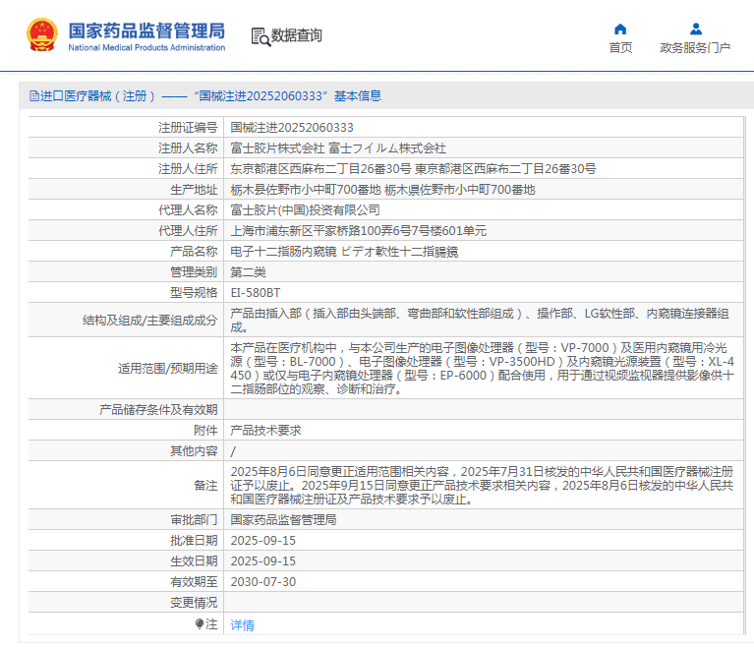Select model EI-580BT
This screenshot has height=648, width=754.
(x=256, y=293)
